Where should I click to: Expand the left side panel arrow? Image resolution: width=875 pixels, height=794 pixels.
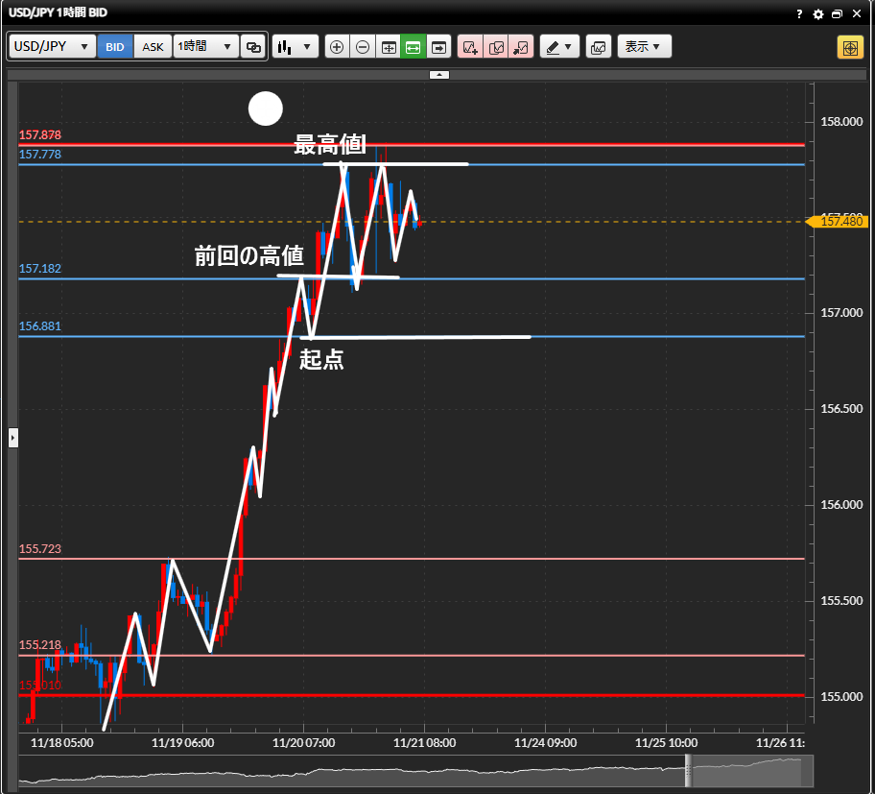coord(12,438)
